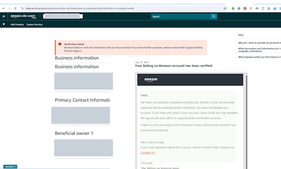Image resolution: width=281 pixels, height=169 pixels.
Task: Open Explore Services menu item
Action: (35, 24)
